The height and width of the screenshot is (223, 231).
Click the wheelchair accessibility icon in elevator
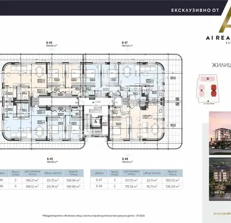96,122
